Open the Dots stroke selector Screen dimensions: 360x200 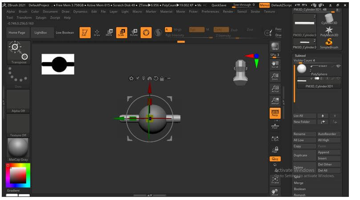tap(18, 77)
